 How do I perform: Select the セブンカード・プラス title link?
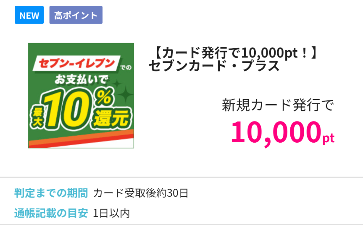point(214,66)
